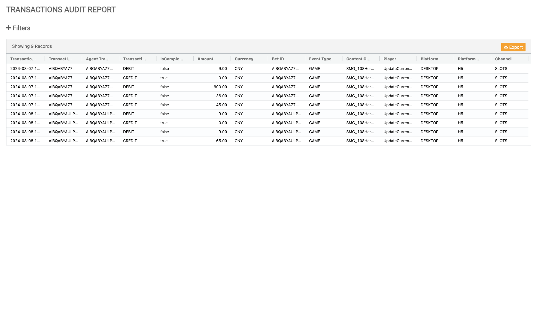Click the cloud icon on Export button
Image resolution: width=539 pixels, height=321 pixels.
click(x=506, y=47)
